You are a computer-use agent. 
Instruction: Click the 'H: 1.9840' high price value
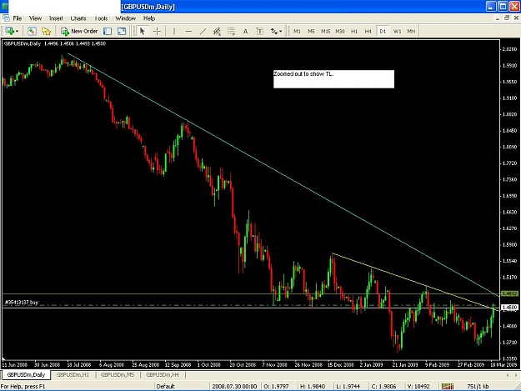click(x=313, y=386)
